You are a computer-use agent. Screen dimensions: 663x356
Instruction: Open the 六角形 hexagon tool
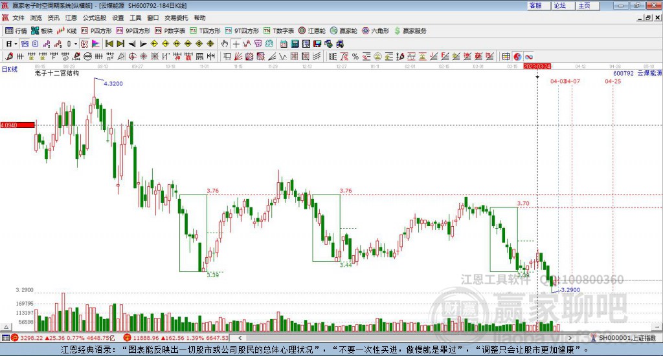(x=376, y=31)
